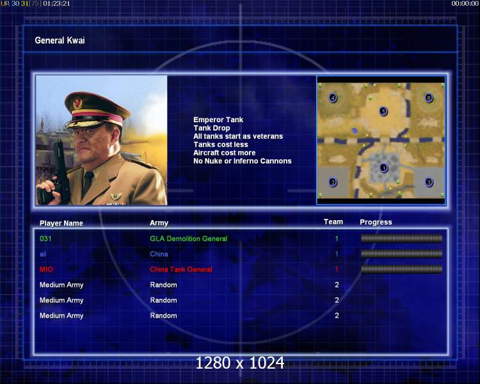The image size is (480, 384).
Task: Select player name 031
Action: coord(45,239)
